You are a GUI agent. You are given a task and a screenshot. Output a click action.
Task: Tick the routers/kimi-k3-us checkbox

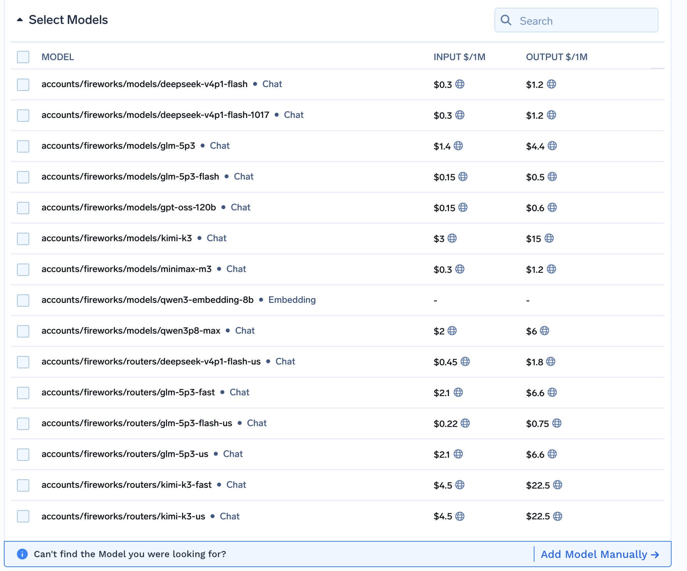coord(23,516)
